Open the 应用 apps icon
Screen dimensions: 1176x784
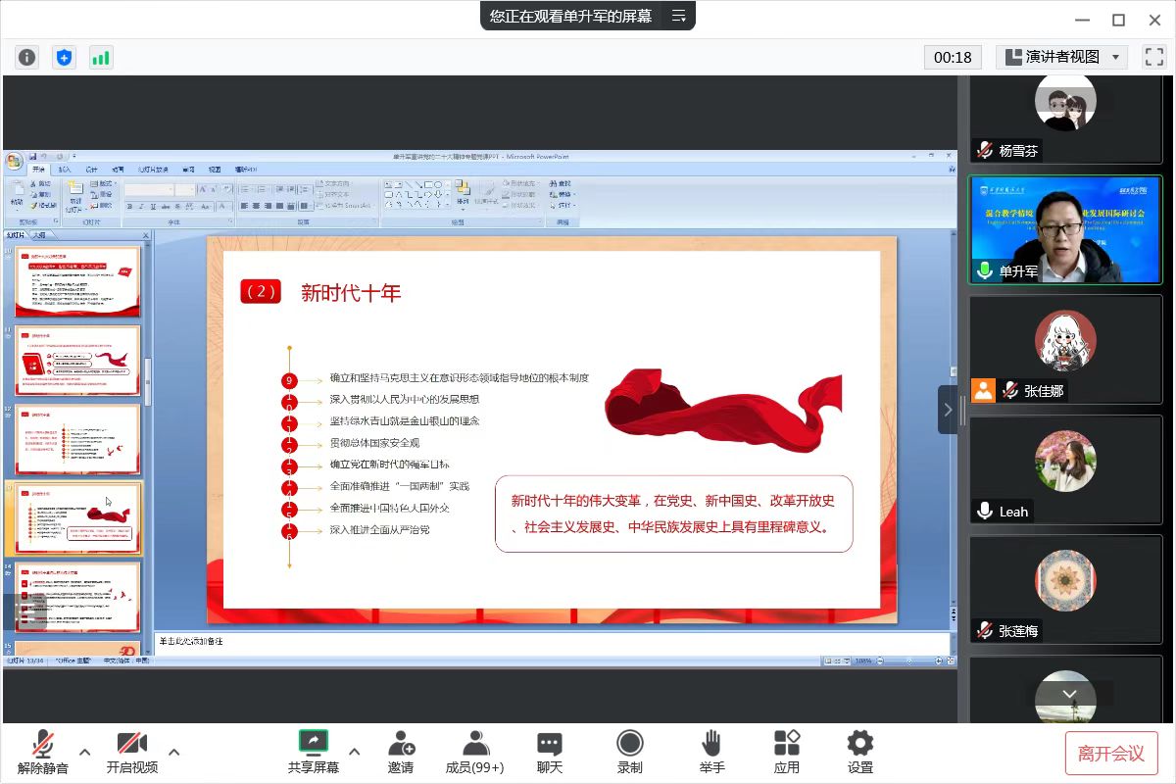[787, 751]
